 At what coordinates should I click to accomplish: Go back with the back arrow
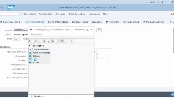point(2,8)
